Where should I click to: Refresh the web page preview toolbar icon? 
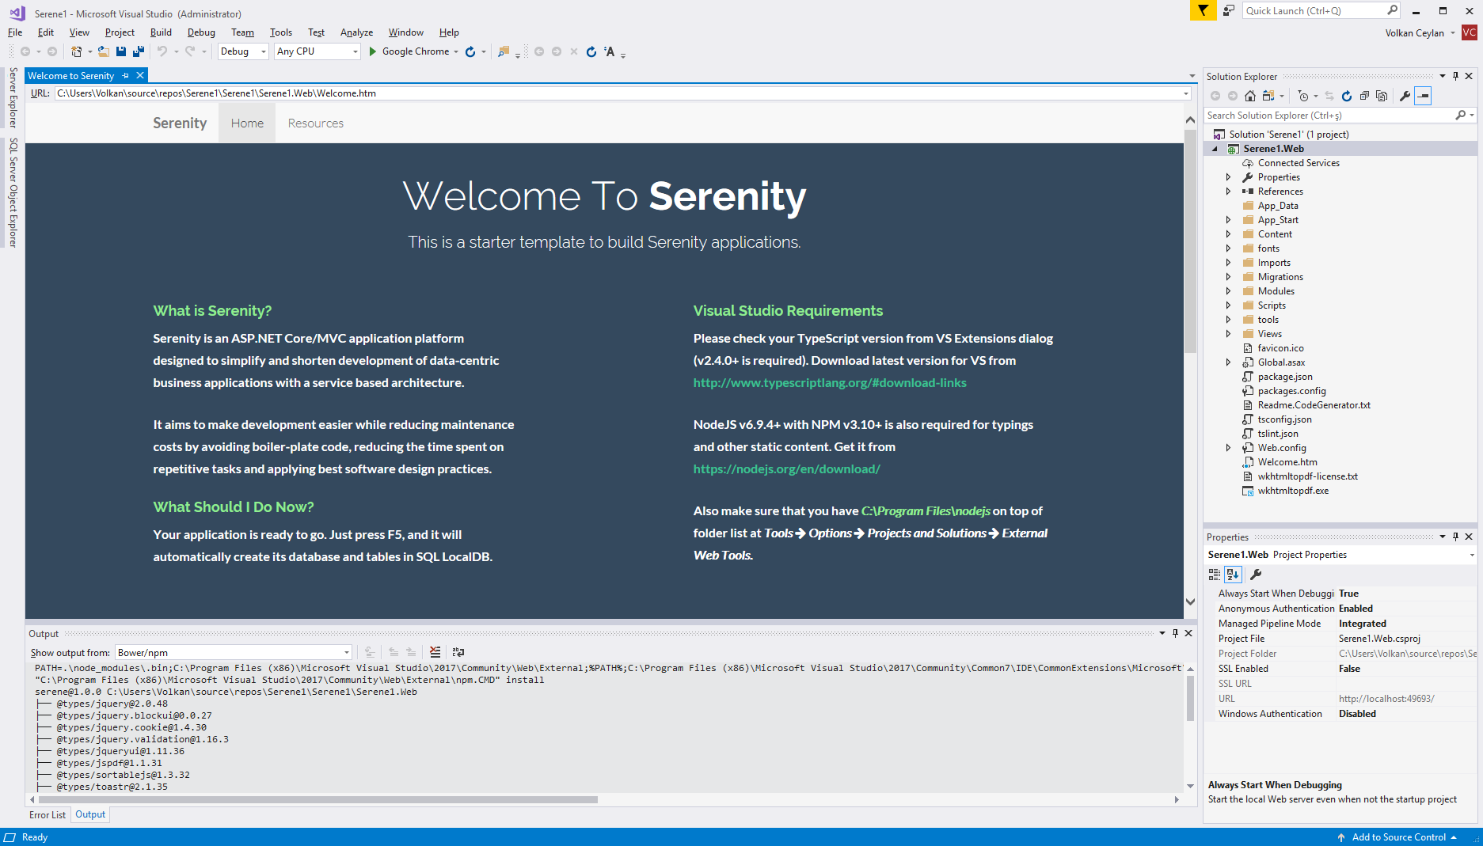[x=591, y=51]
